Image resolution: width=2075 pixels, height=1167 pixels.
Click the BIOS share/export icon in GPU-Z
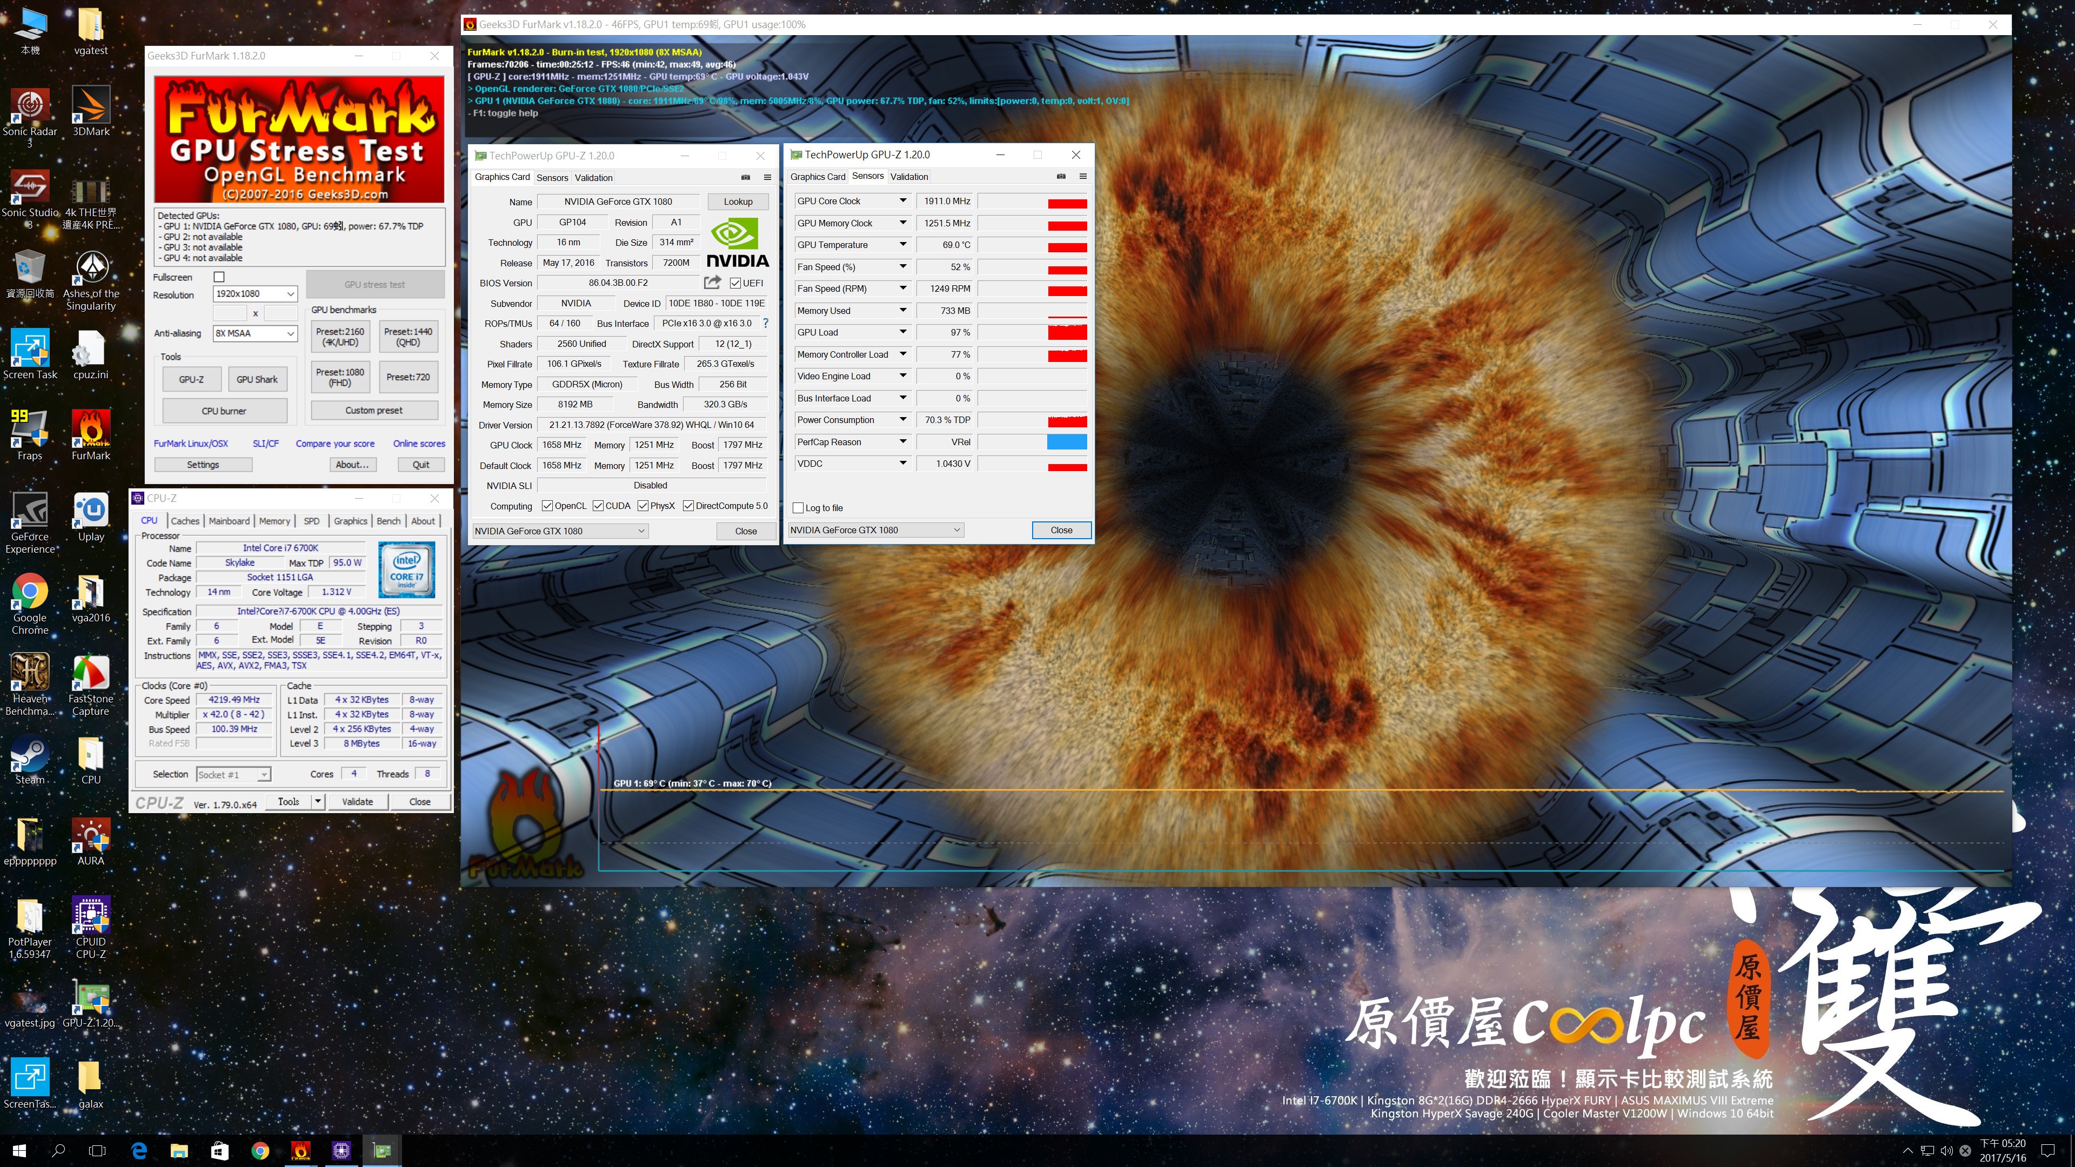point(712,283)
